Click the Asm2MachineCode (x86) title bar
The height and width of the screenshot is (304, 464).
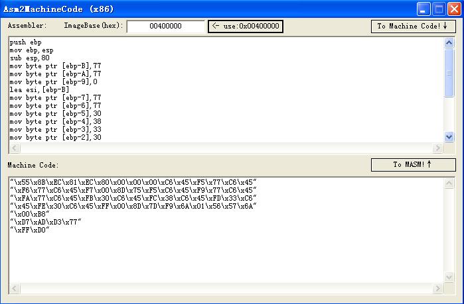[207, 9]
